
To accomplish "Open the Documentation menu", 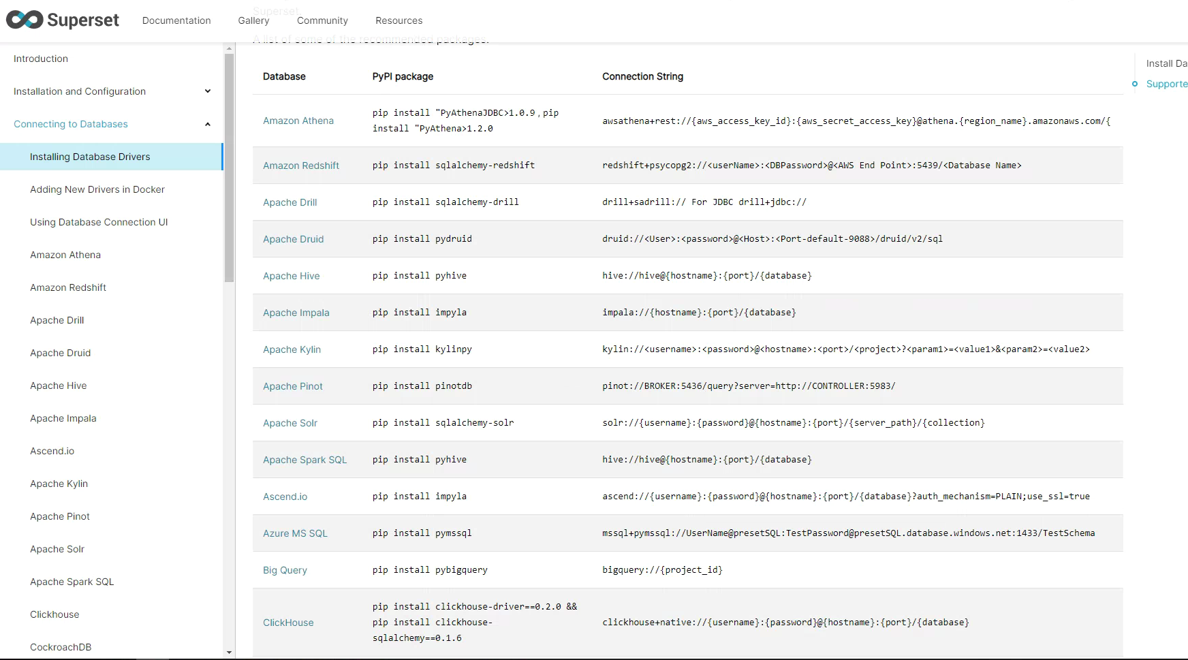I will pyautogui.click(x=176, y=20).
